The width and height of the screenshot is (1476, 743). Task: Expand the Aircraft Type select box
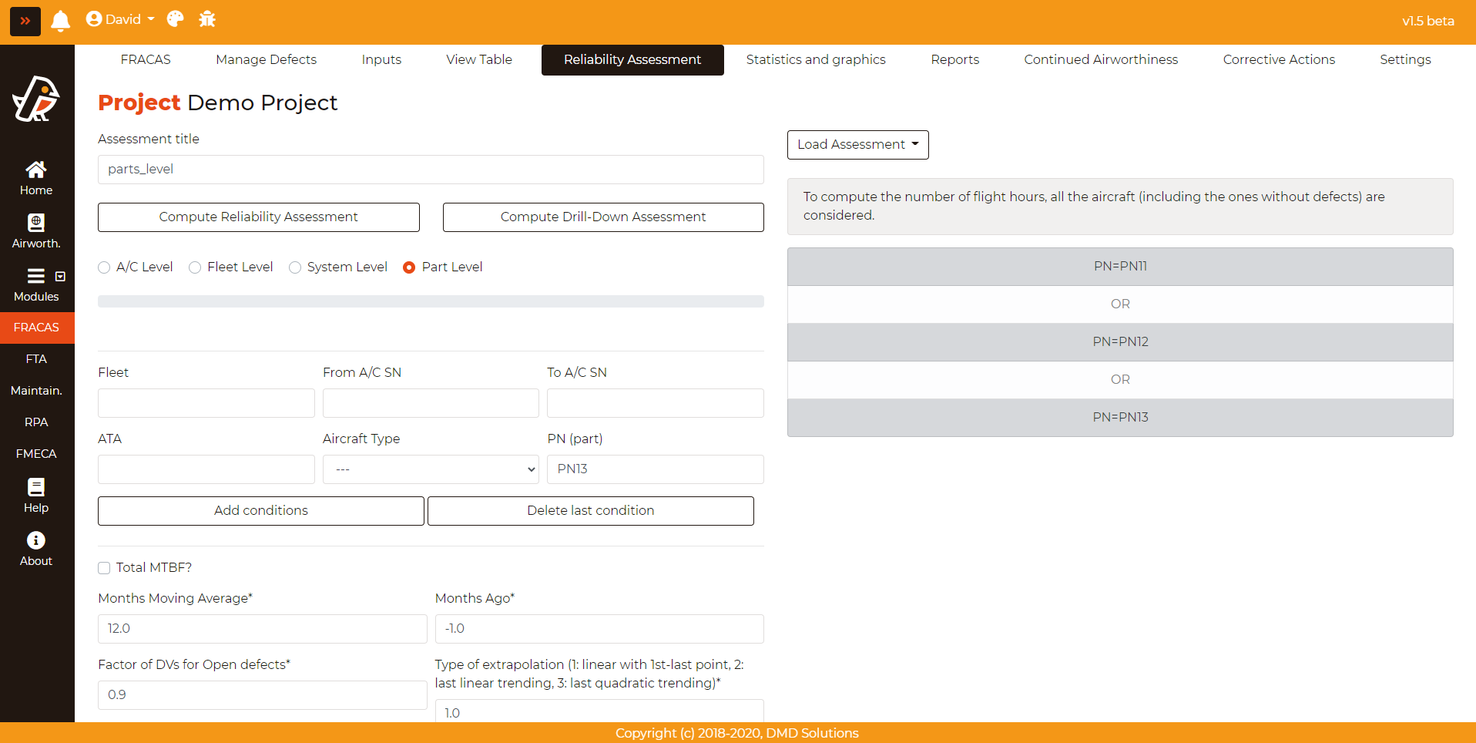tap(430, 469)
